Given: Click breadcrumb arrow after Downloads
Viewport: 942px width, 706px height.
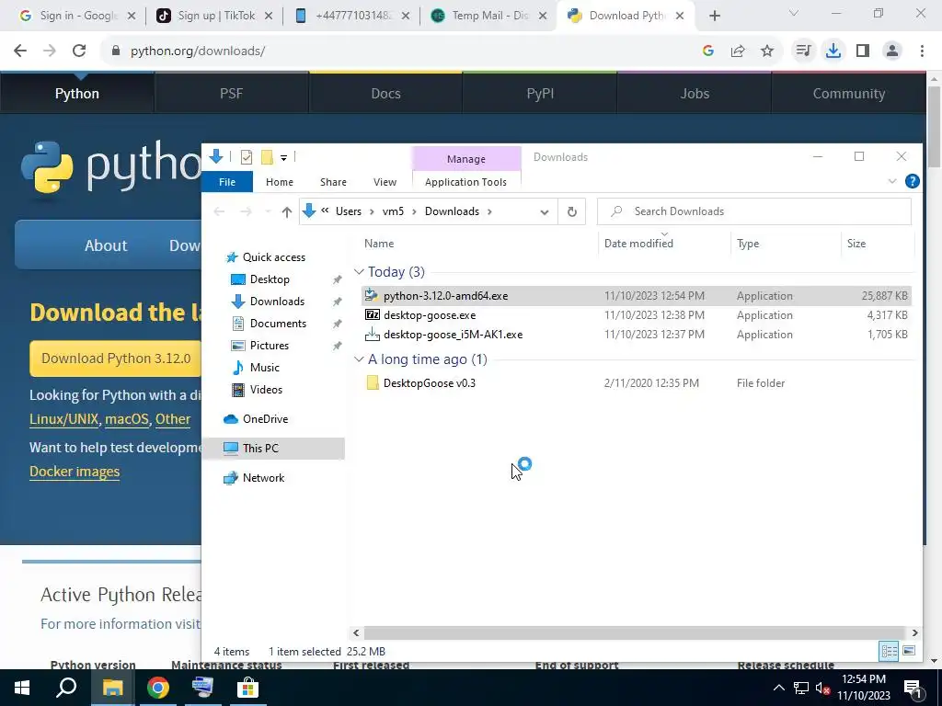Looking at the screenshot, I should 489,212.
